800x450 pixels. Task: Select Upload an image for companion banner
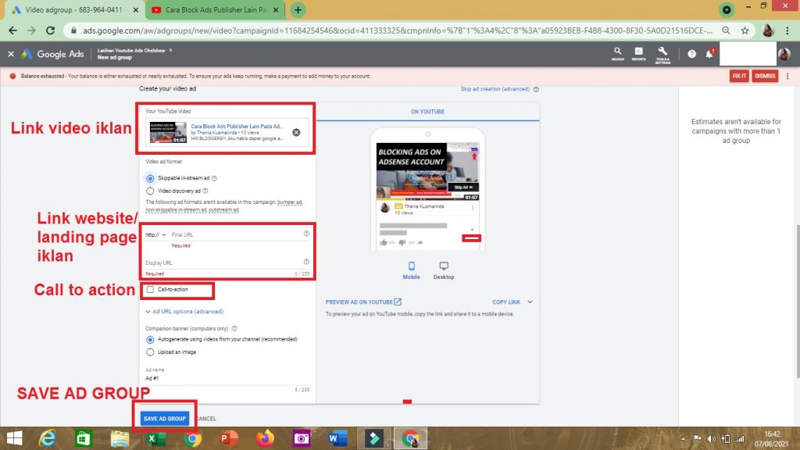coord(150,352)
